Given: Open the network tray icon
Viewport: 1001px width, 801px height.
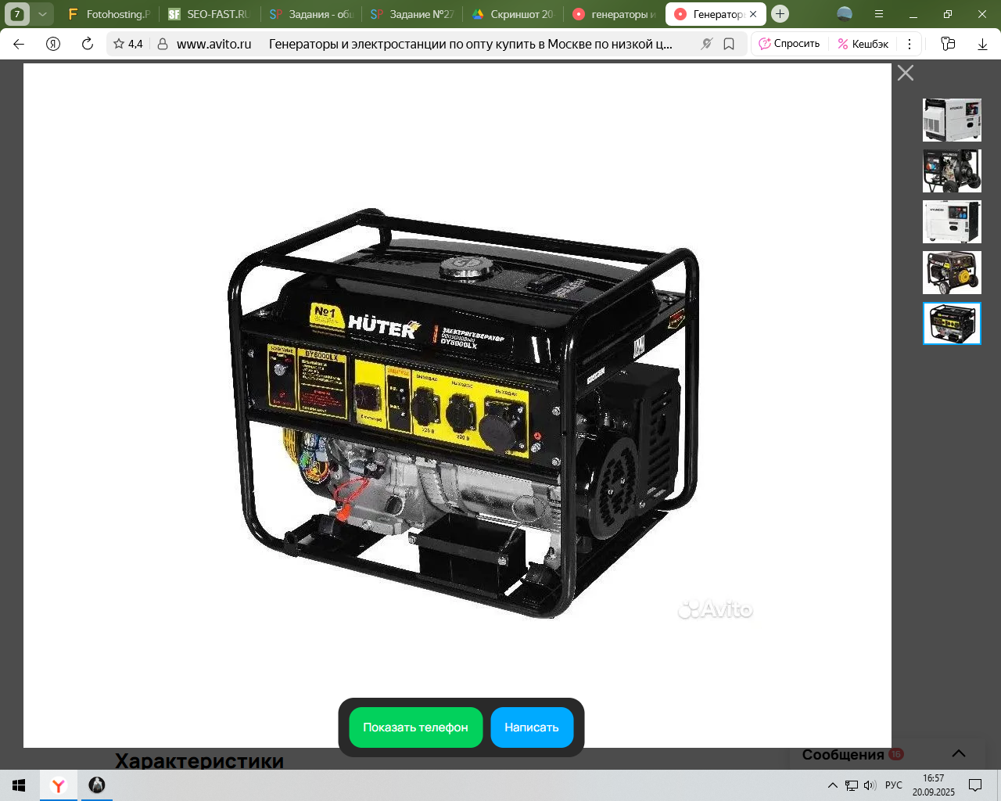Looking at the screenshot, I should point(852,785).
